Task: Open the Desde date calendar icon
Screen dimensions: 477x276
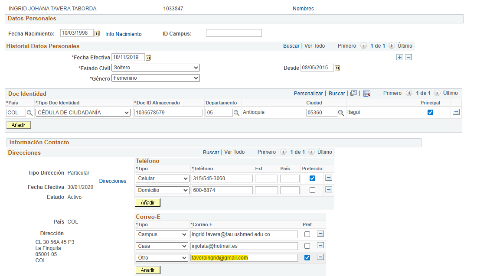Action: tap(337, 68)
